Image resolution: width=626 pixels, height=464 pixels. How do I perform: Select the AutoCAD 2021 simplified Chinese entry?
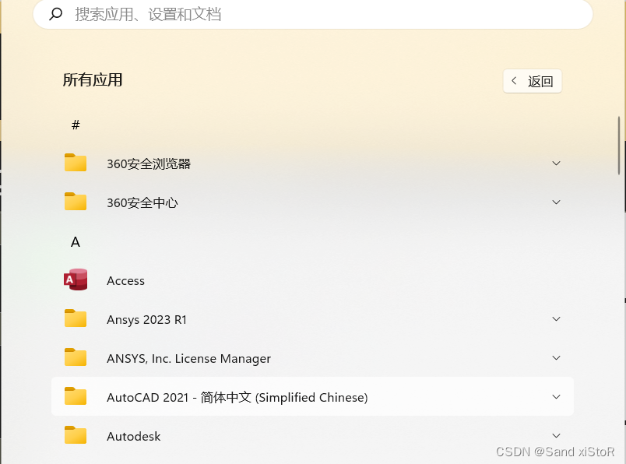(237, 397)
